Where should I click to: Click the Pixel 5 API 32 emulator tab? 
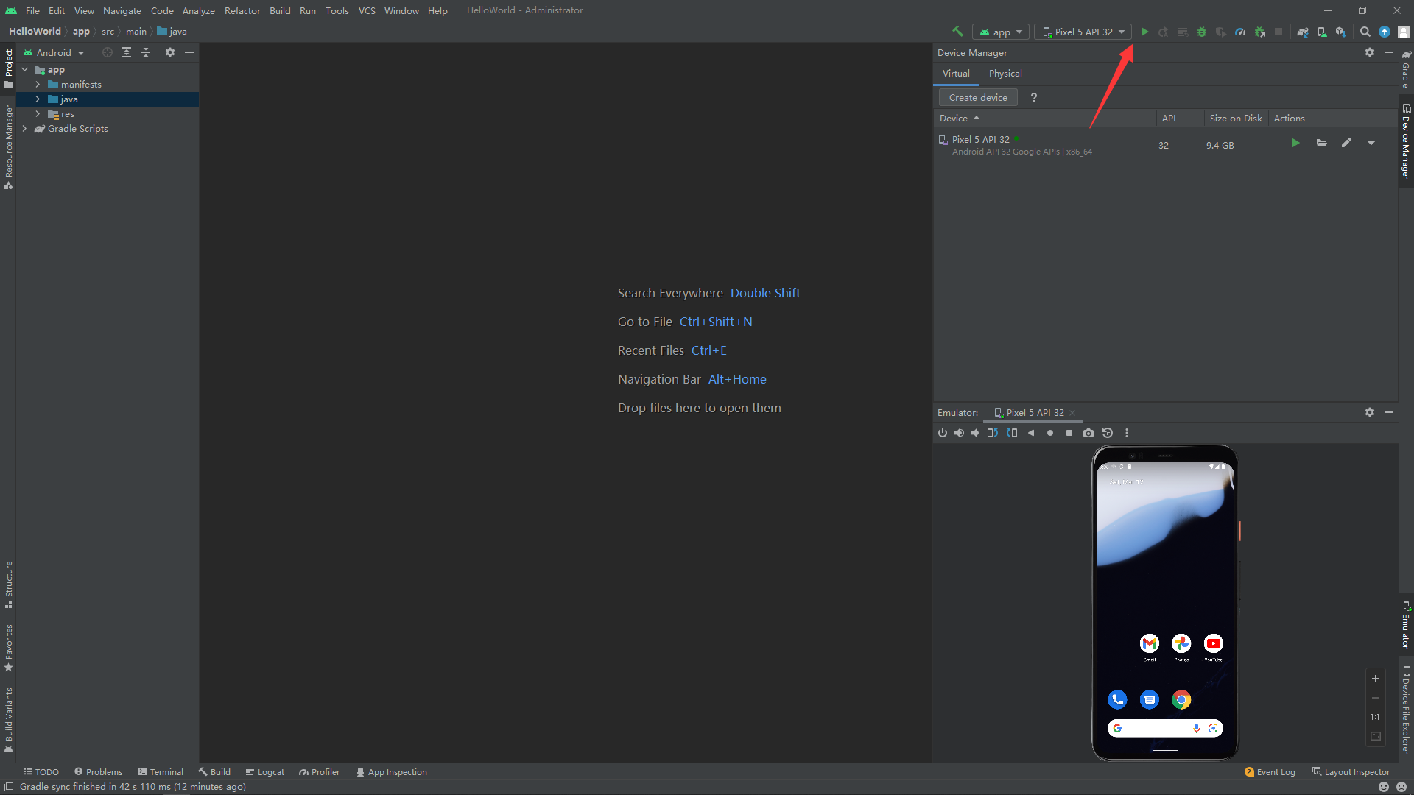1033,412
